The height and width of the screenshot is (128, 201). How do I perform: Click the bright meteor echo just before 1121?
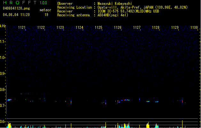[x=9, y=100]
